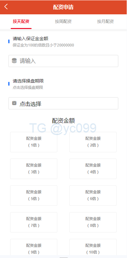Image resolution: width=127 pixels, height=258 pixels.
Task: Pick the 6倍 financing amount card
Action: pos(93,196)
